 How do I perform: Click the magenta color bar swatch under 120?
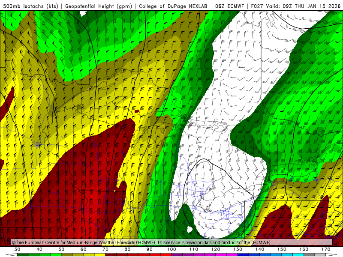(x=221, y=255)
